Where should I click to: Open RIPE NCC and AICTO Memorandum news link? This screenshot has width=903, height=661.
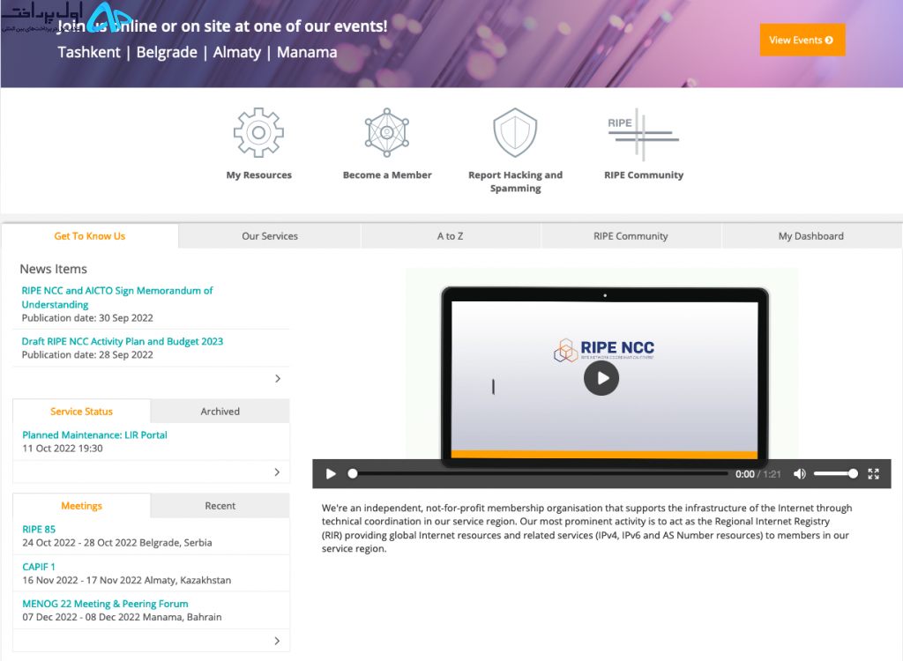point(117,297)
